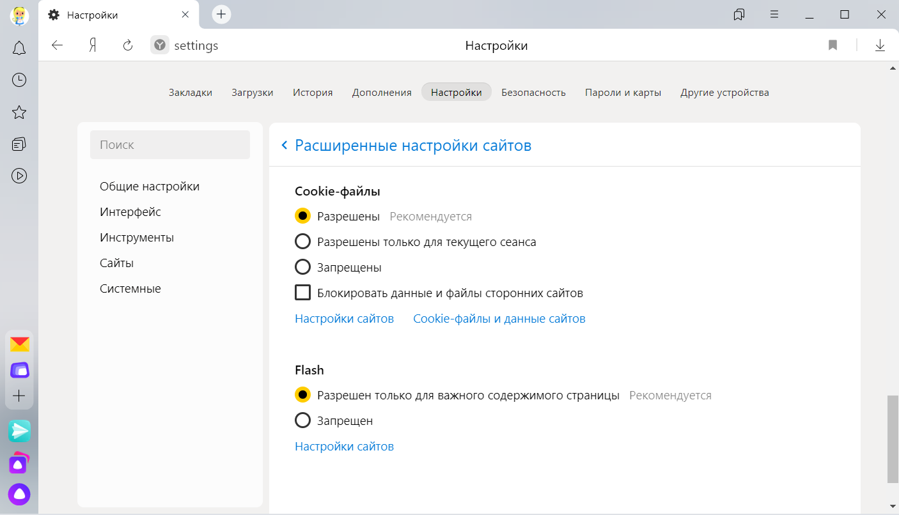Click the Поиск settings search field
This screenshot has height=515, width=899.
tap(170, 145)
